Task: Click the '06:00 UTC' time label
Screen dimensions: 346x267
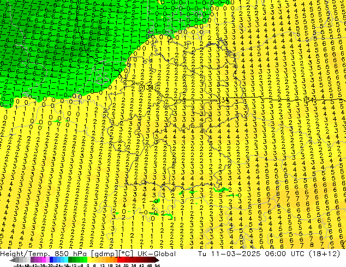Action: tap(285, 254)
